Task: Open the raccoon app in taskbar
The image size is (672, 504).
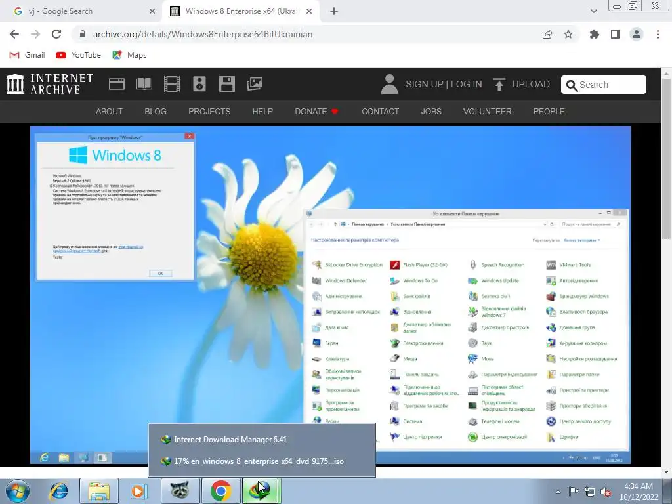Action: click(x=180, y=491)
